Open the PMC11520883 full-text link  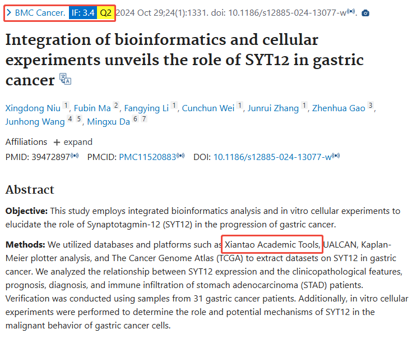147,157
